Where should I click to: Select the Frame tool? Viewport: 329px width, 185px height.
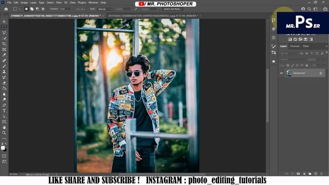tap(4, 49)
